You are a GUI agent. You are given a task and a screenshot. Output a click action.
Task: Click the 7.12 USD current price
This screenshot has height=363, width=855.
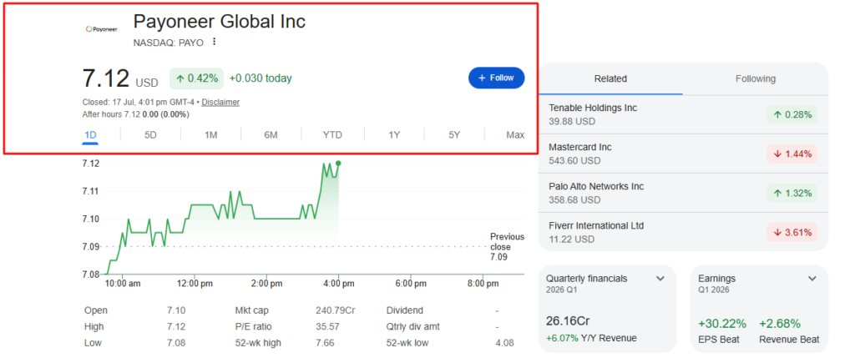click(x=120, y=78)
